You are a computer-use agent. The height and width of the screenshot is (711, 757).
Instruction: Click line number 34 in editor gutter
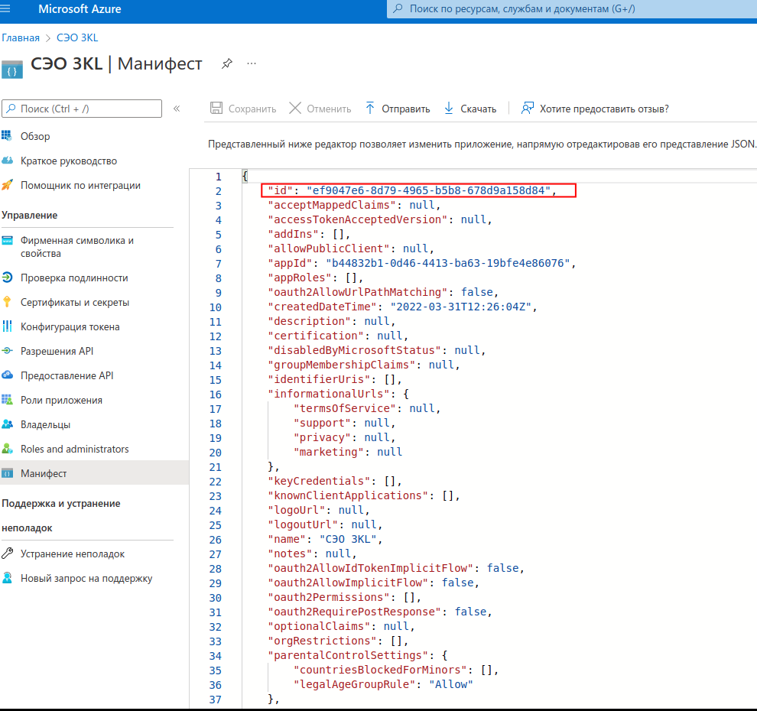pos(216,656)
